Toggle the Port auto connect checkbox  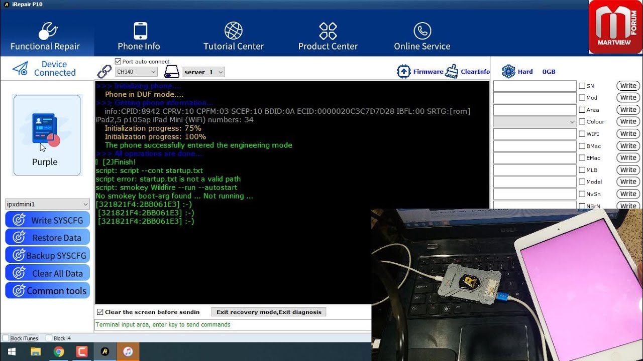click(x=118, y=62)
